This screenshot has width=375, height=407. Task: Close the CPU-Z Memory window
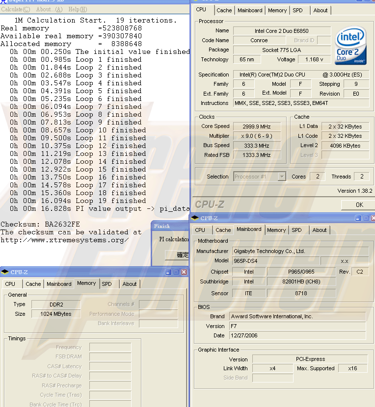(184, 272)
